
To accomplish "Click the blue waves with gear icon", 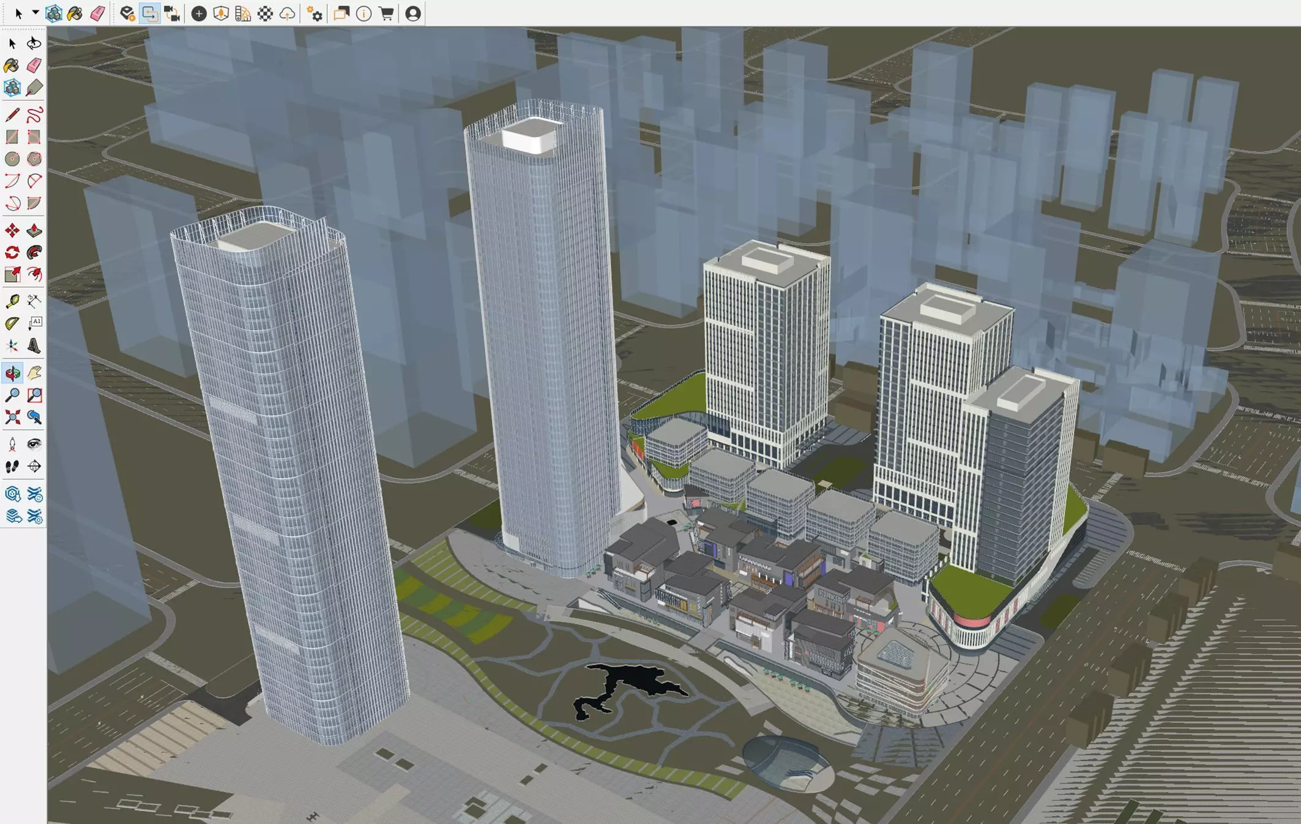I will (34, 517).
